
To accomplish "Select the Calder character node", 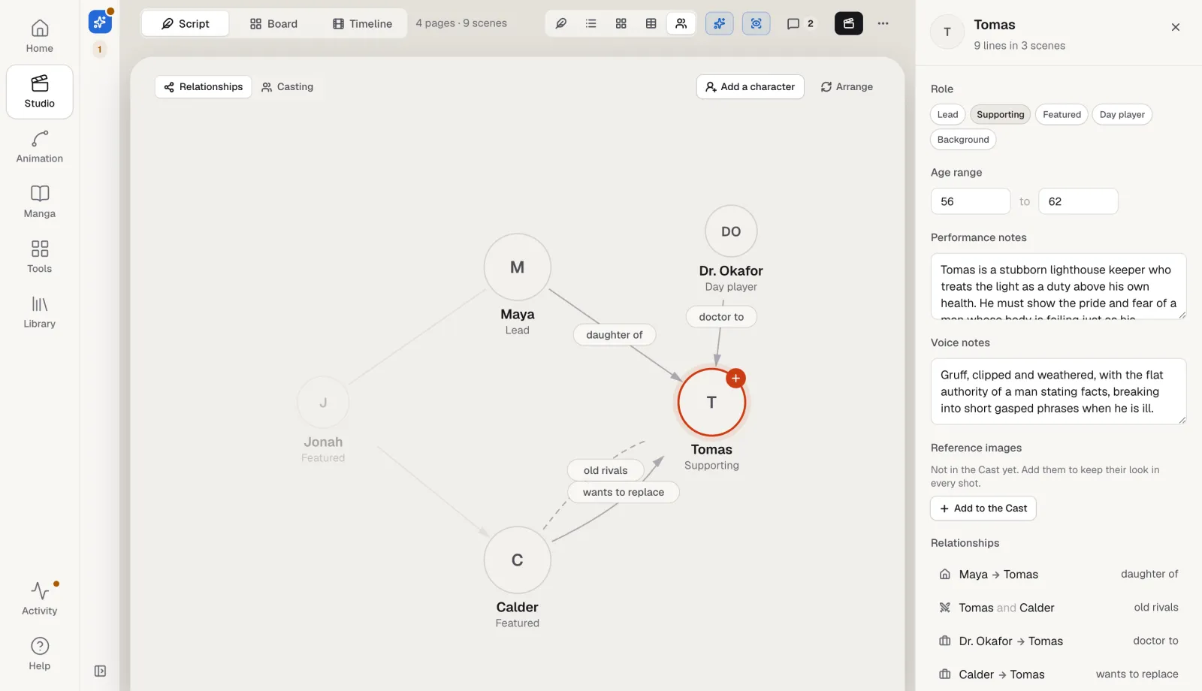I will coord(517,560).
